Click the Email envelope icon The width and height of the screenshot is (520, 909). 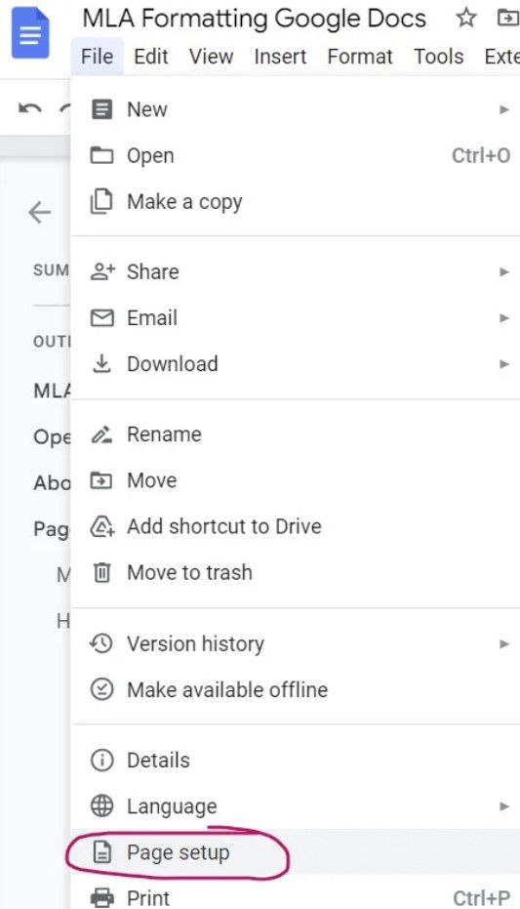(101, 317)
